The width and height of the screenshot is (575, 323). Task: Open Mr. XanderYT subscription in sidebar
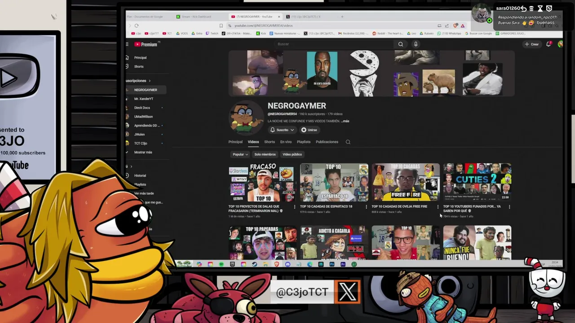point(144,99)
